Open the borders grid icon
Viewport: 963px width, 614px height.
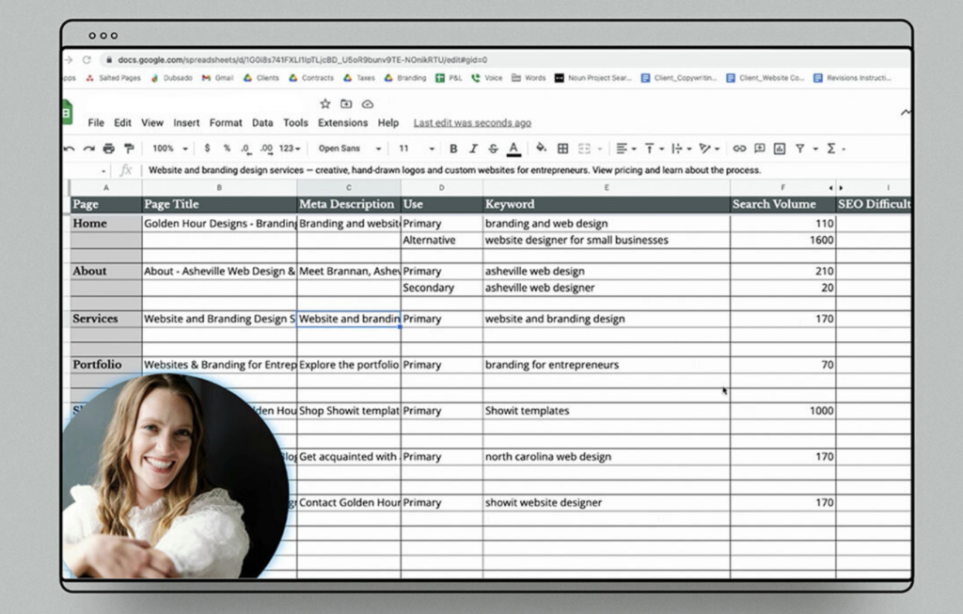(562, 149)
